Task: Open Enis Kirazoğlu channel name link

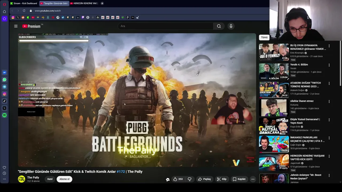Action: [x=297, y=53]
